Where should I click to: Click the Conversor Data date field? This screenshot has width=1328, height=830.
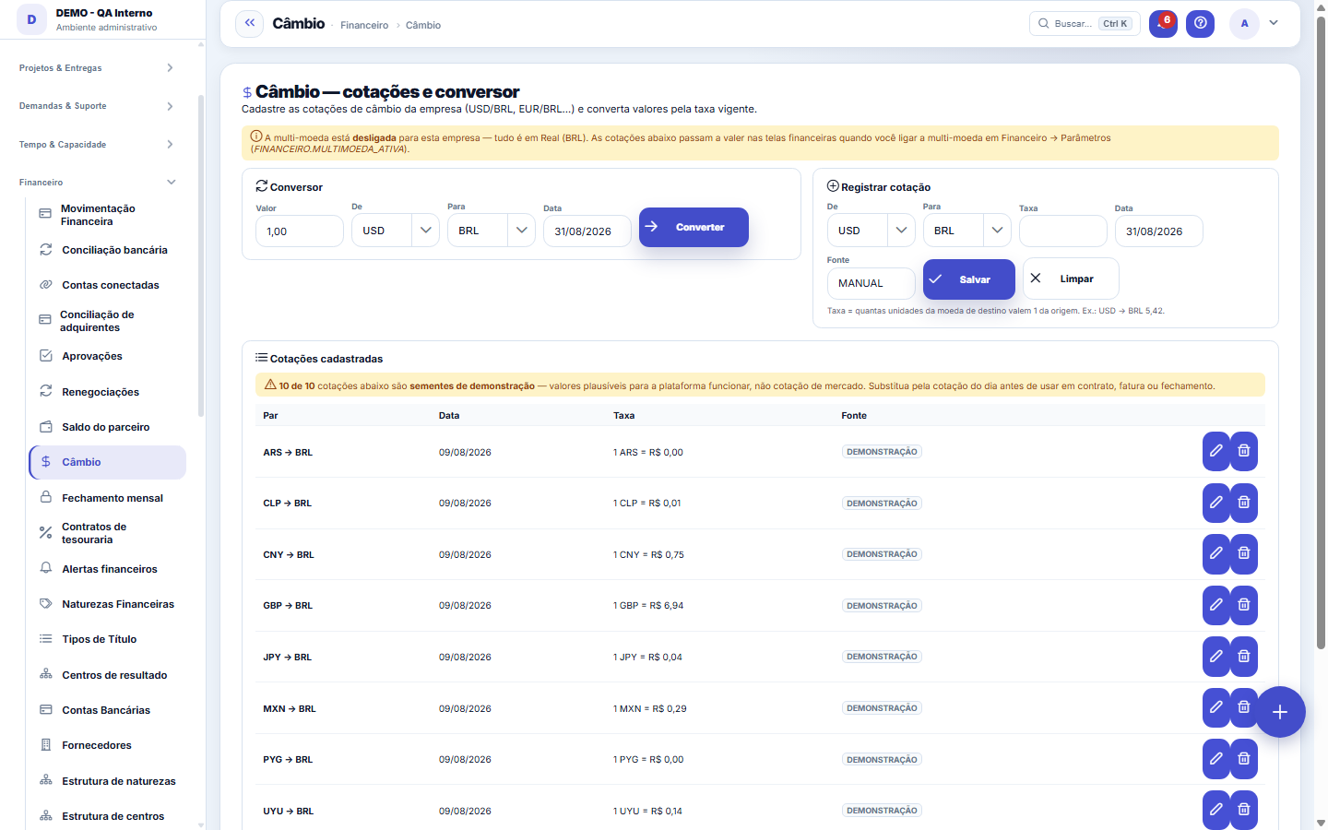click(x=587, y=231)
